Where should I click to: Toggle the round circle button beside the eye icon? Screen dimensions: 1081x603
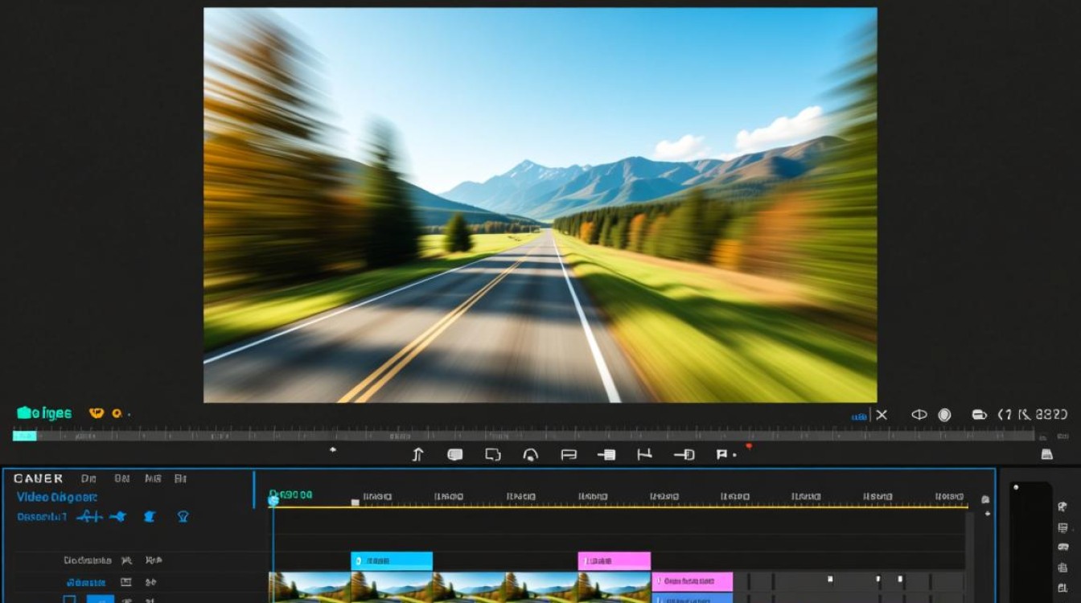coord(944,415)
